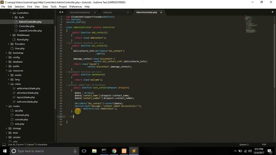276x155 pixels.
Task: Open channels.php in the sidebar
Action: click(22, 115)
